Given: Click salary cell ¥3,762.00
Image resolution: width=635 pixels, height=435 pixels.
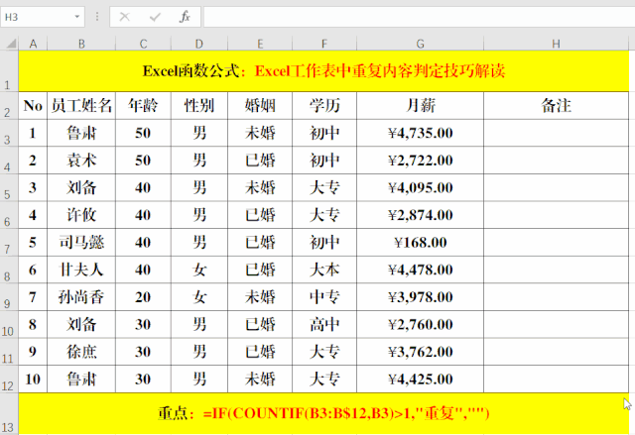Looking at the screenshot, I should click(420, 352).
